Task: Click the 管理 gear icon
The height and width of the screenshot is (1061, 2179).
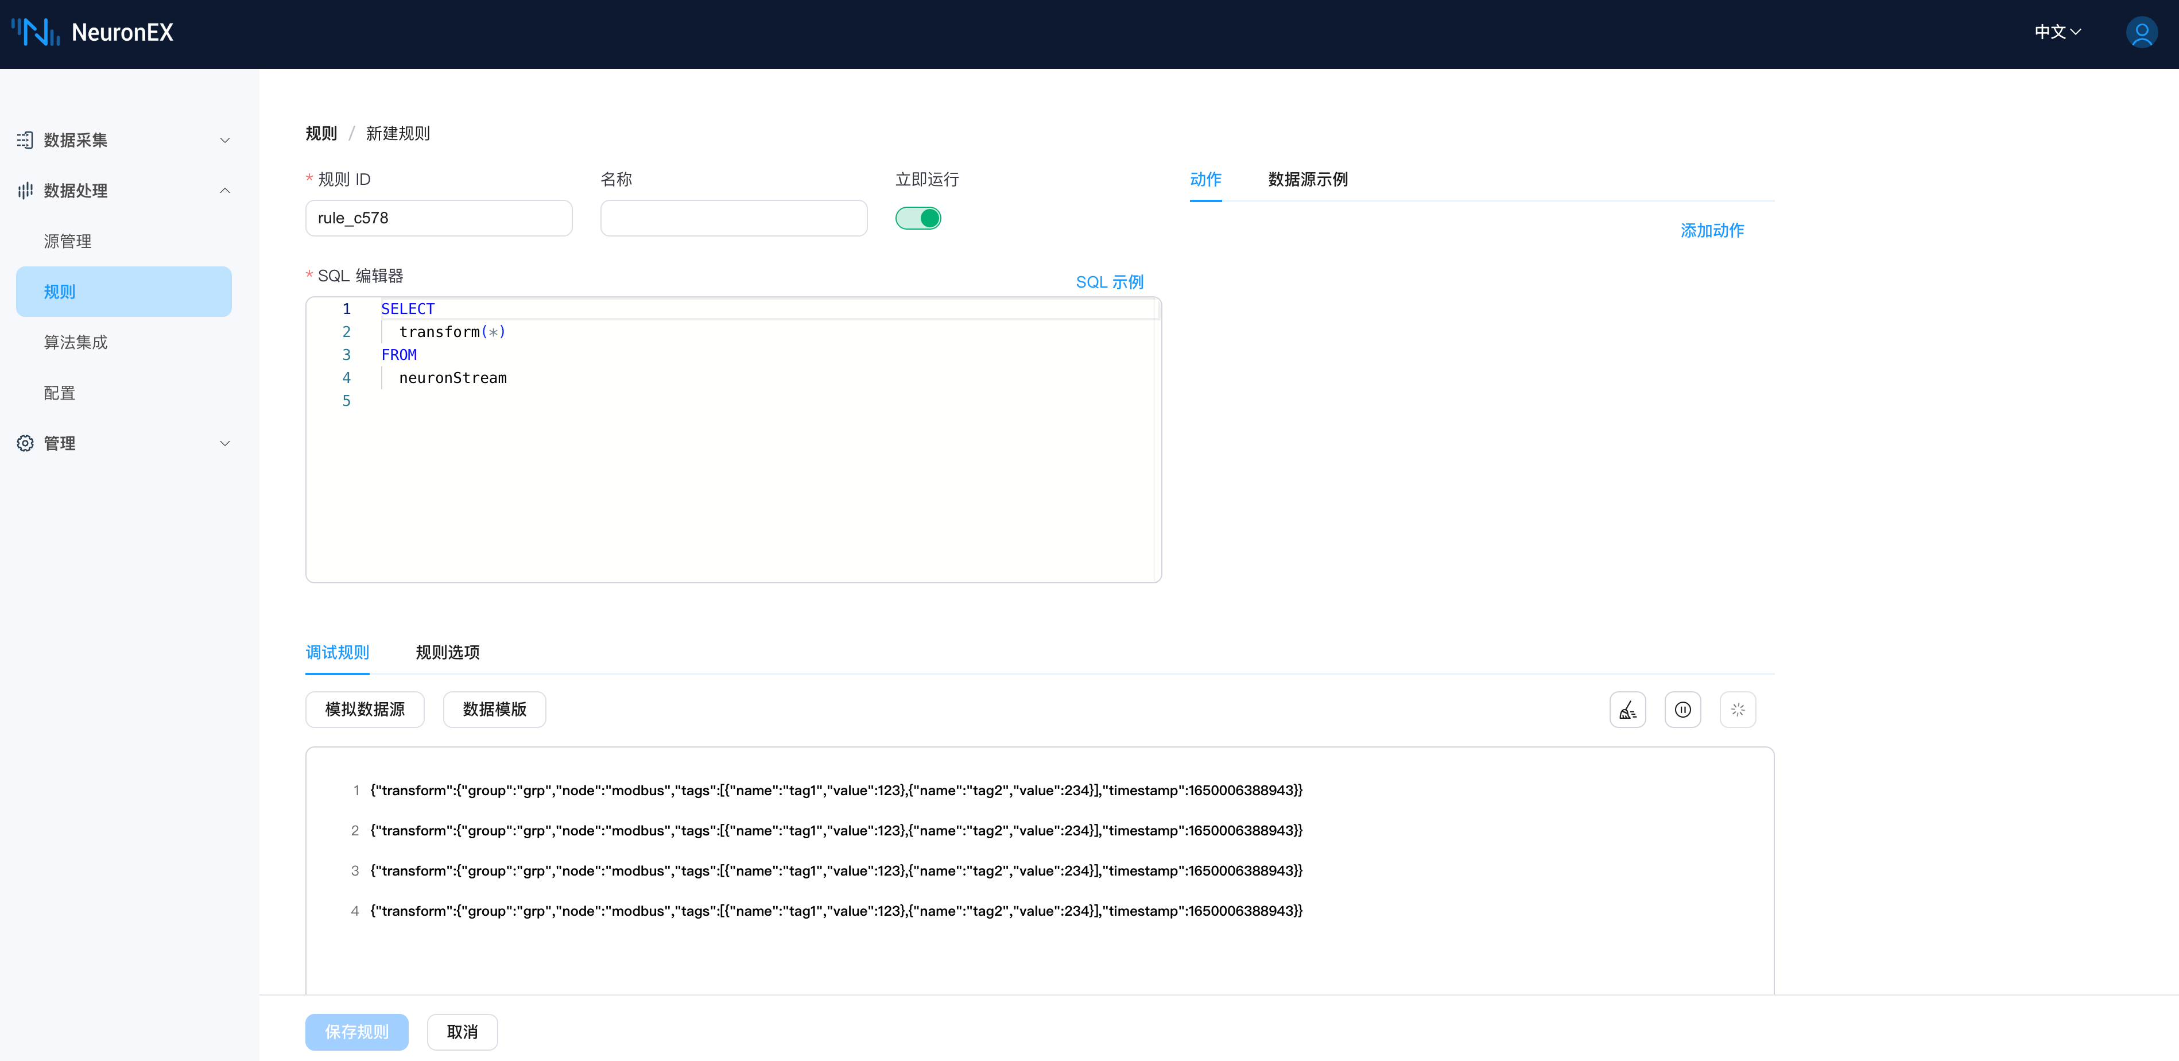Action: [x=25, y=443]
